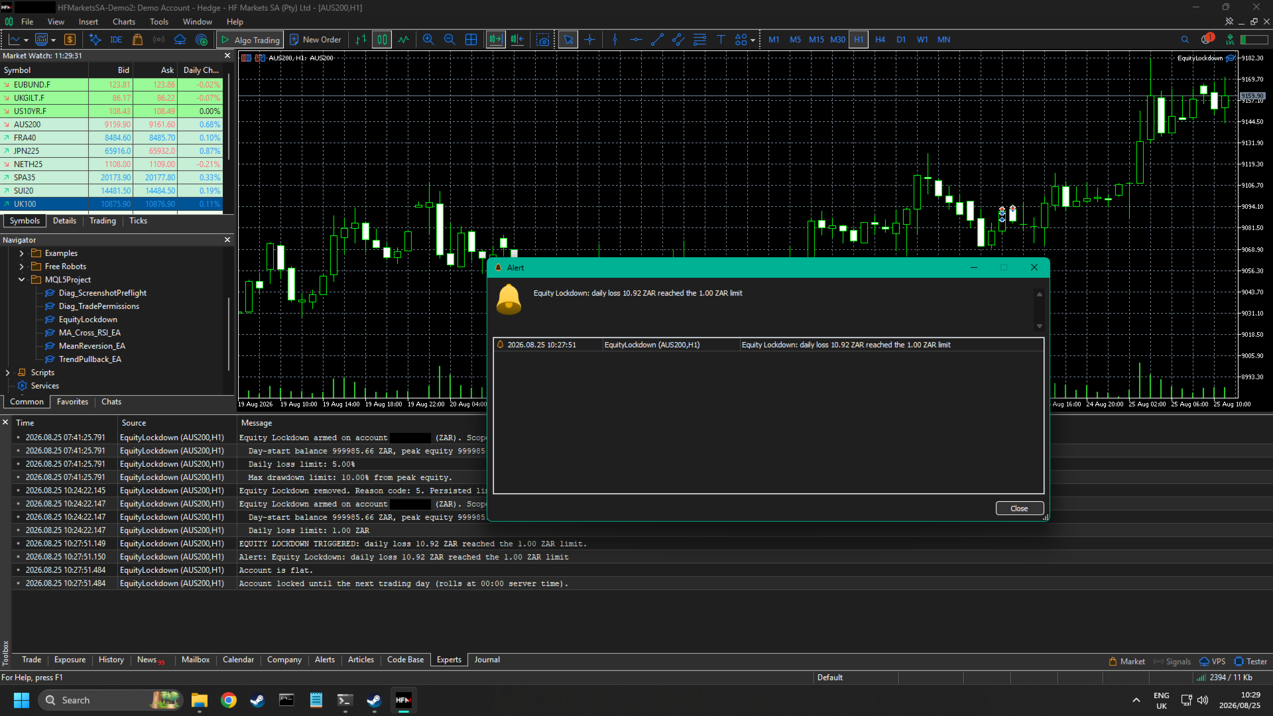The width and height of the screenshot is (1273, 716).
Task: Select the crosshair cursor tool
Action: tap(589, 40)
